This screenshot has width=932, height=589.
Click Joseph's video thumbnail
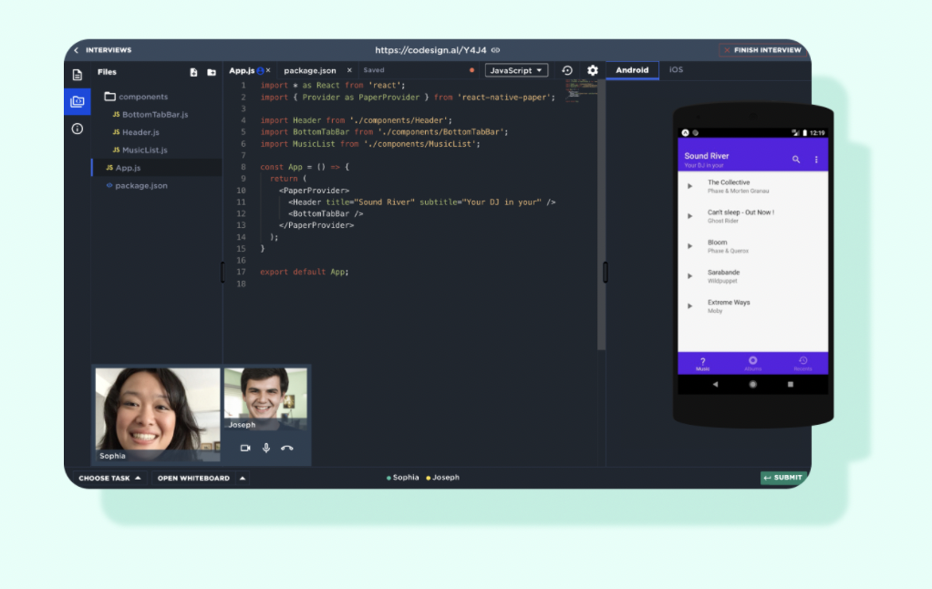[x=265, y=398]
